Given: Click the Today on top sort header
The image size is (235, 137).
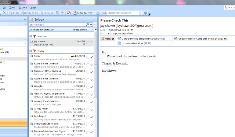Looking at the screenshot, I should [83, 30].
